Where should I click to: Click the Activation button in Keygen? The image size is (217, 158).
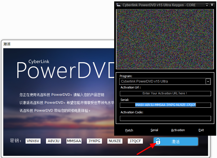pyautogui.click(x=178, y=130)
